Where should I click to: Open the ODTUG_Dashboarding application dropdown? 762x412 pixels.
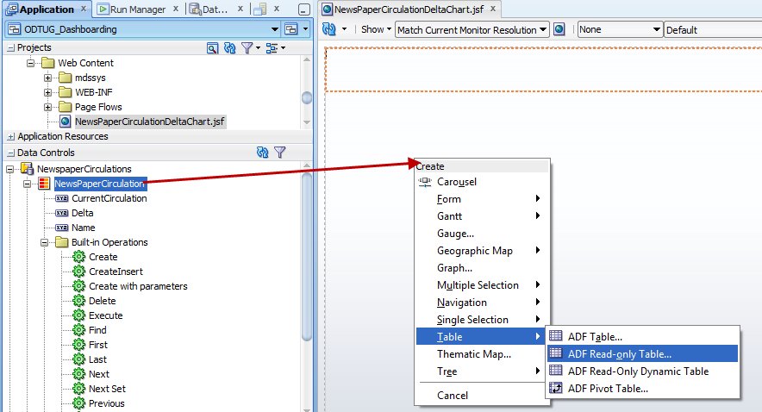coord(274,29)
